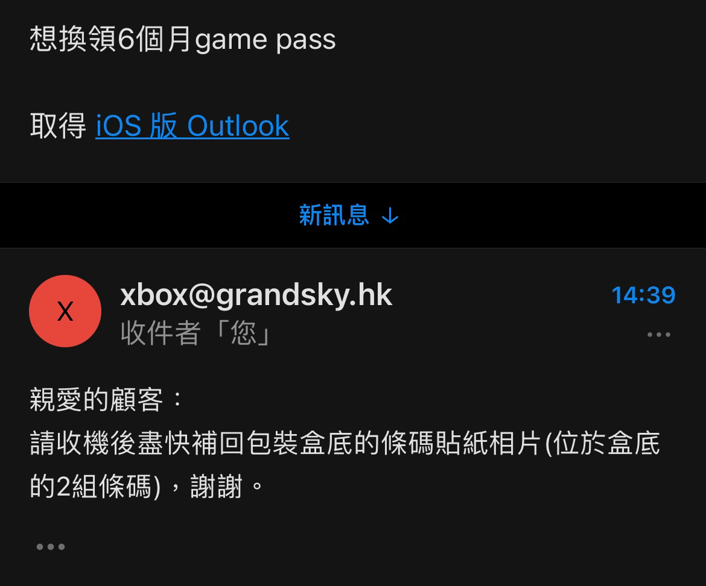706x586 pixels.
Task: Select the body line starting 請收機後盡快
Action: 345,443
